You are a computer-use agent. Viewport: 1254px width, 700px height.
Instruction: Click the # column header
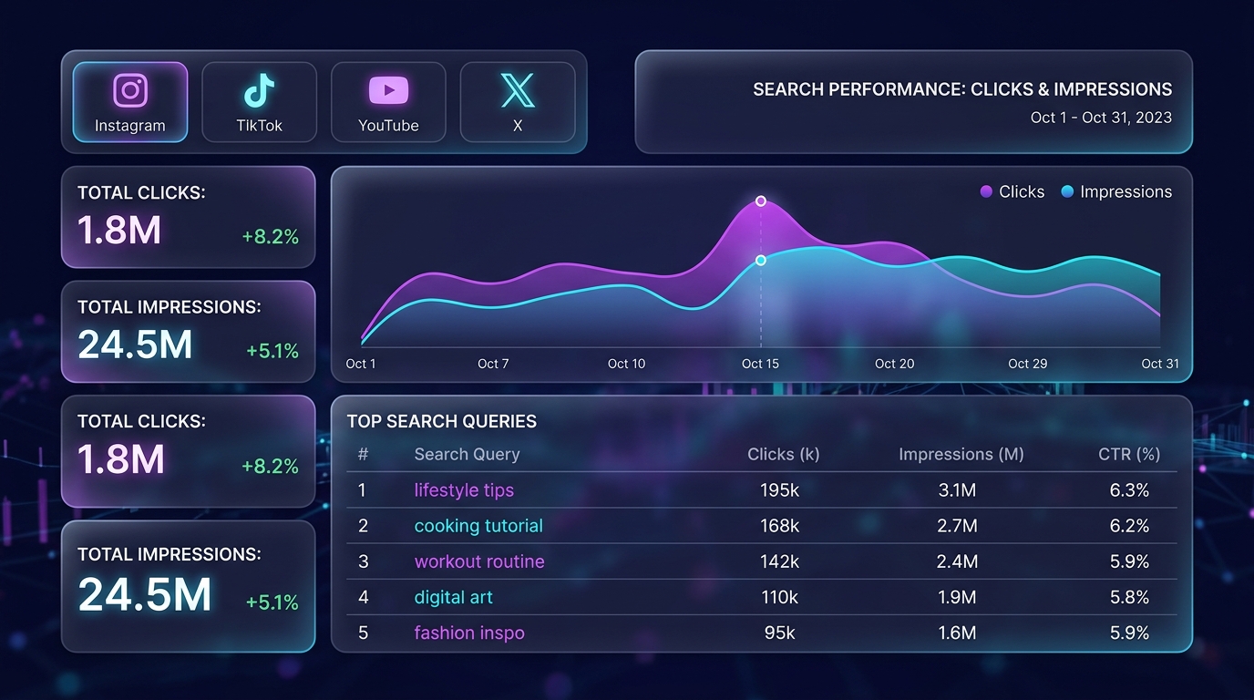363,454
